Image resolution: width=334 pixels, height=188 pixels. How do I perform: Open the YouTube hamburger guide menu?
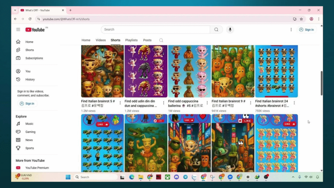coord(18,29)
